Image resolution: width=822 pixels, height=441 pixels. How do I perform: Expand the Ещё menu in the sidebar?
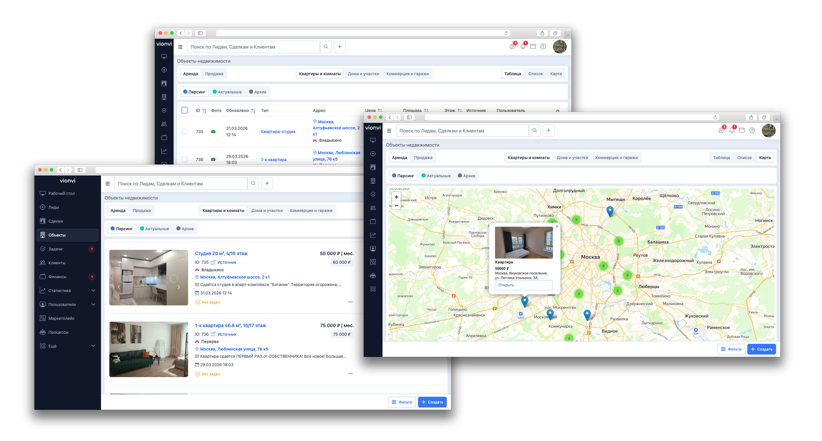tap(53, 346)
